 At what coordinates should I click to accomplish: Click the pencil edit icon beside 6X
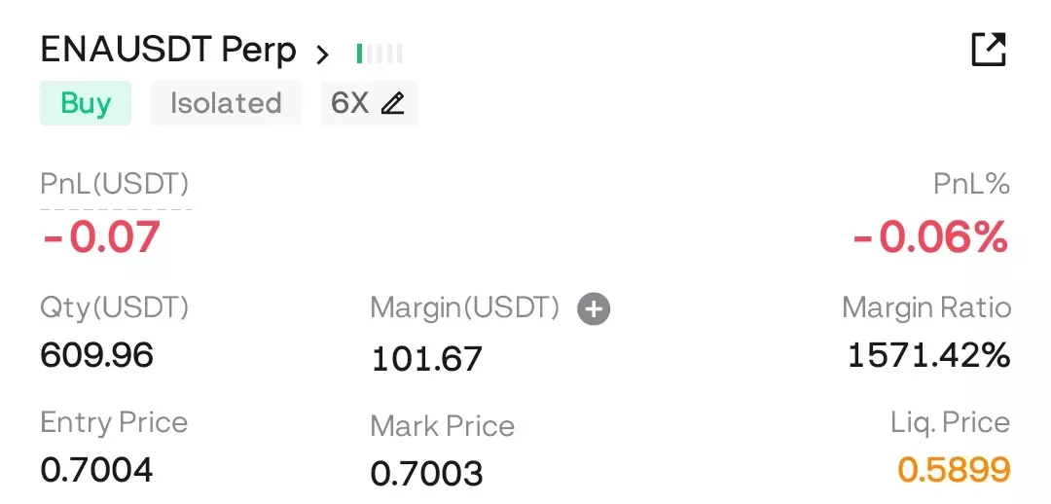[x=392, y=103]
